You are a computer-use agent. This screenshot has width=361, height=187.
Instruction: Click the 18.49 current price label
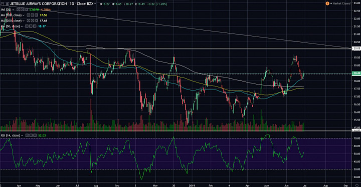click(x=356, y=73)
